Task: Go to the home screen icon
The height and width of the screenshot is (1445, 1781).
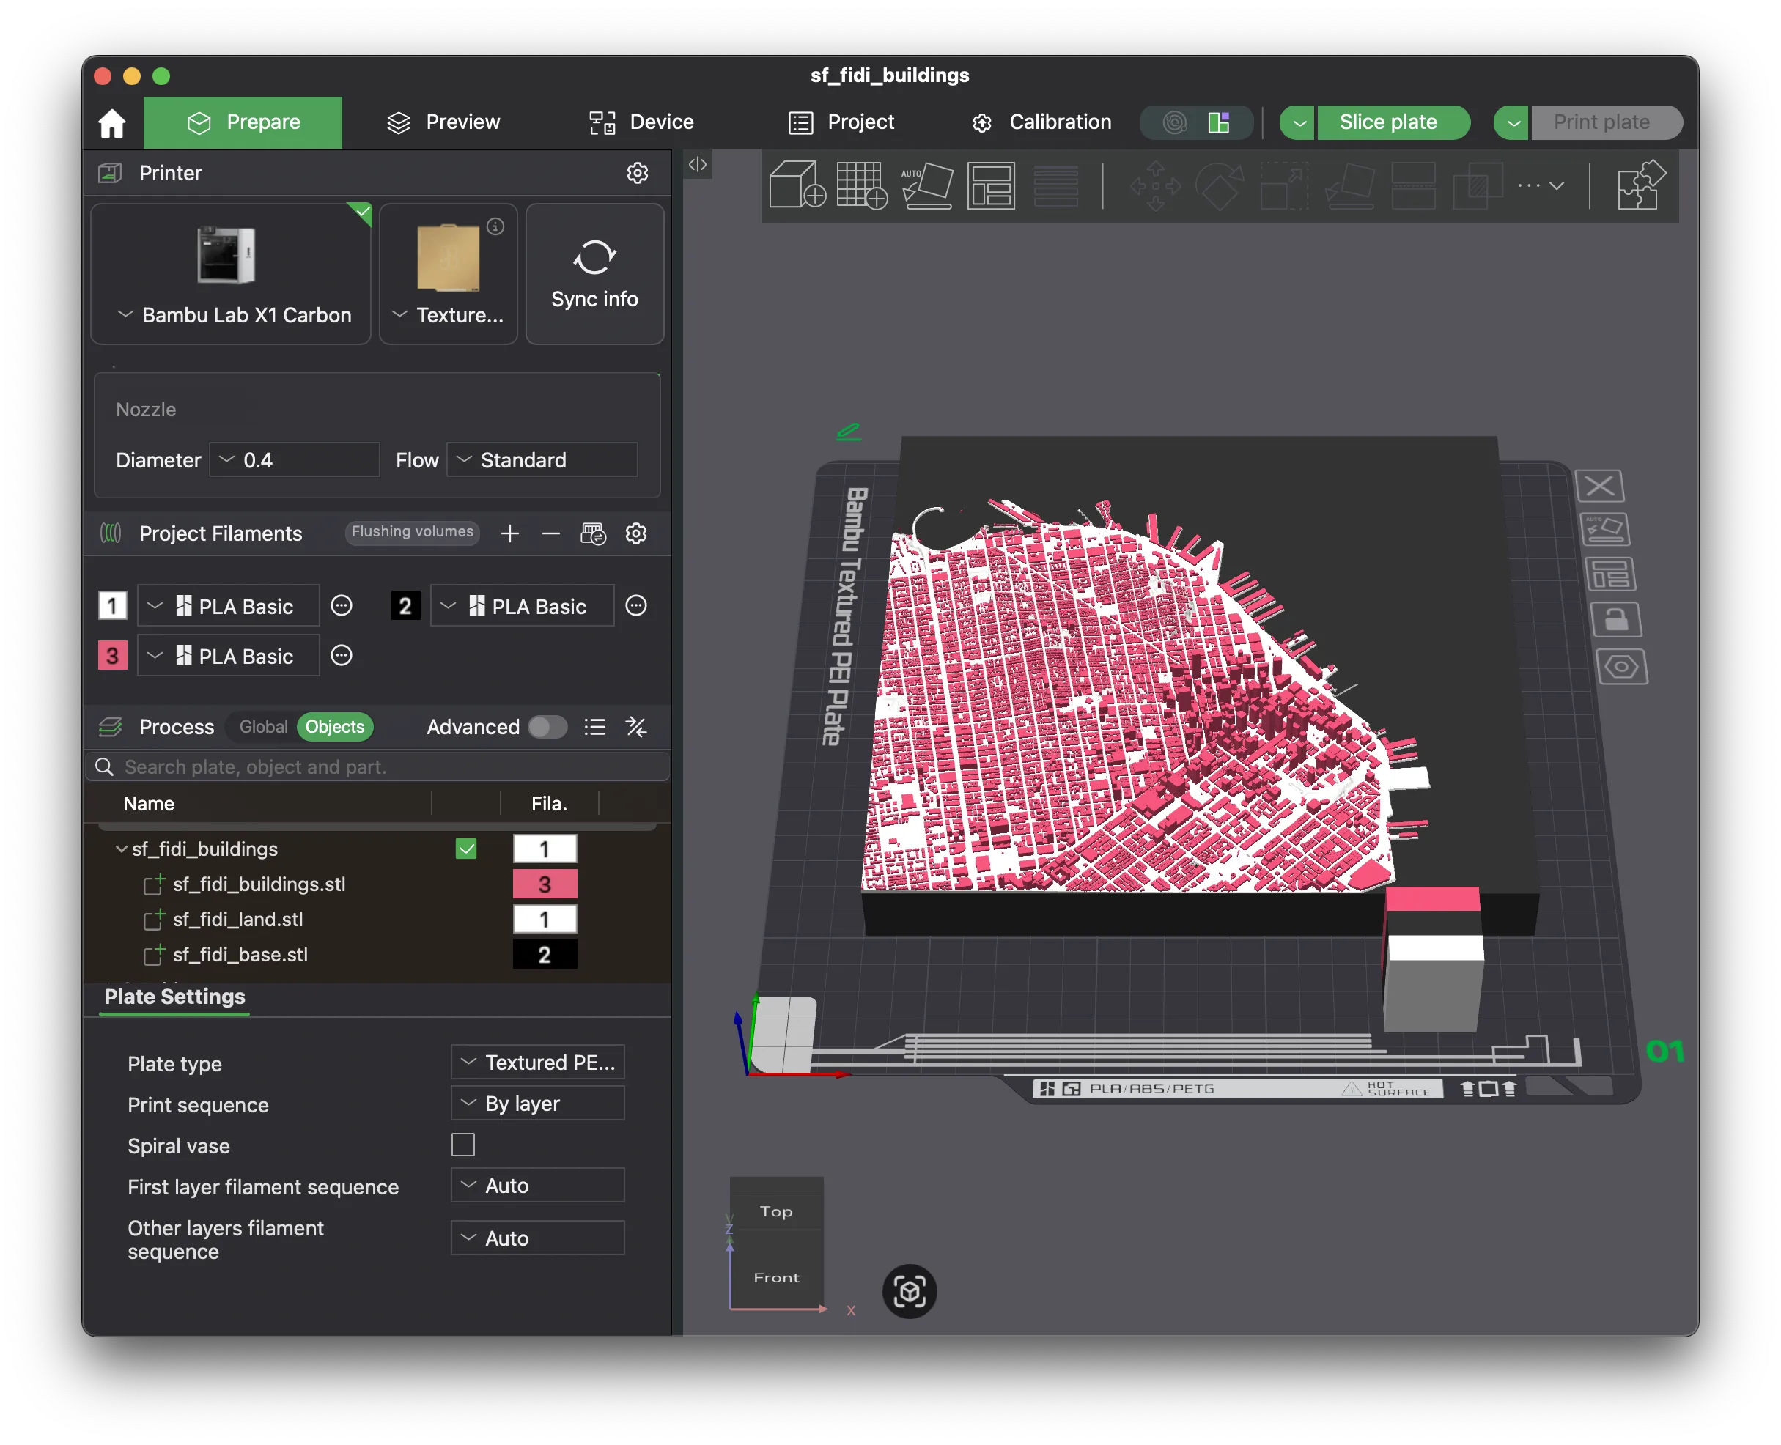Action: [x=111, y=122]
